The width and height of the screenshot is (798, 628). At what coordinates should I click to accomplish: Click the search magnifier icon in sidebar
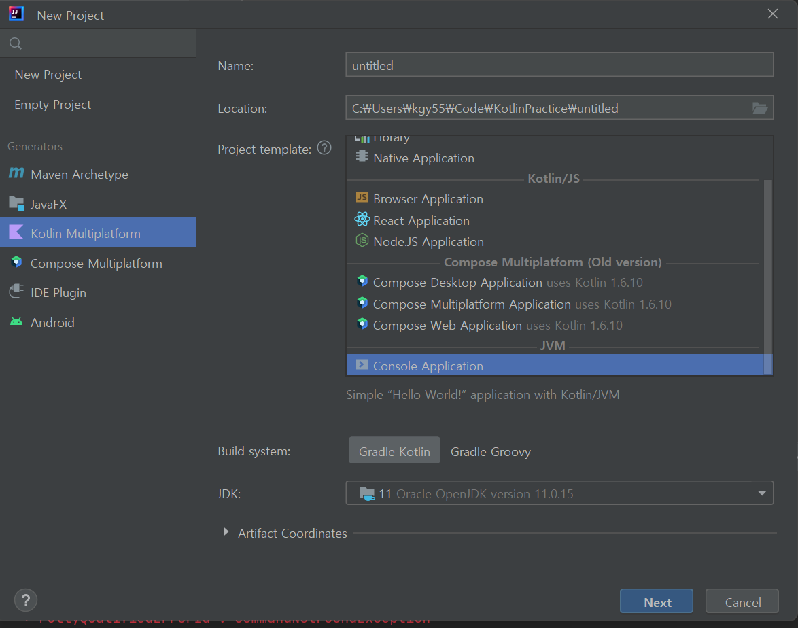[16, 43]
